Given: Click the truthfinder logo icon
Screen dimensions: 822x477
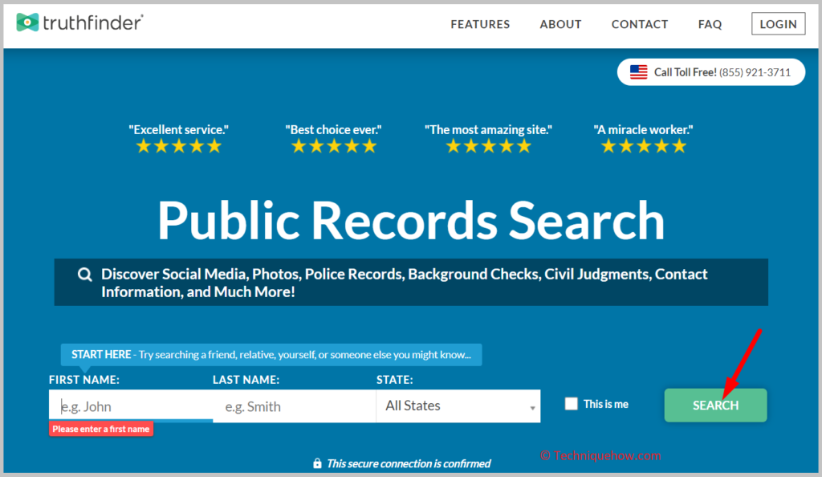Looking at the screenshot, I should pos(27,22).
